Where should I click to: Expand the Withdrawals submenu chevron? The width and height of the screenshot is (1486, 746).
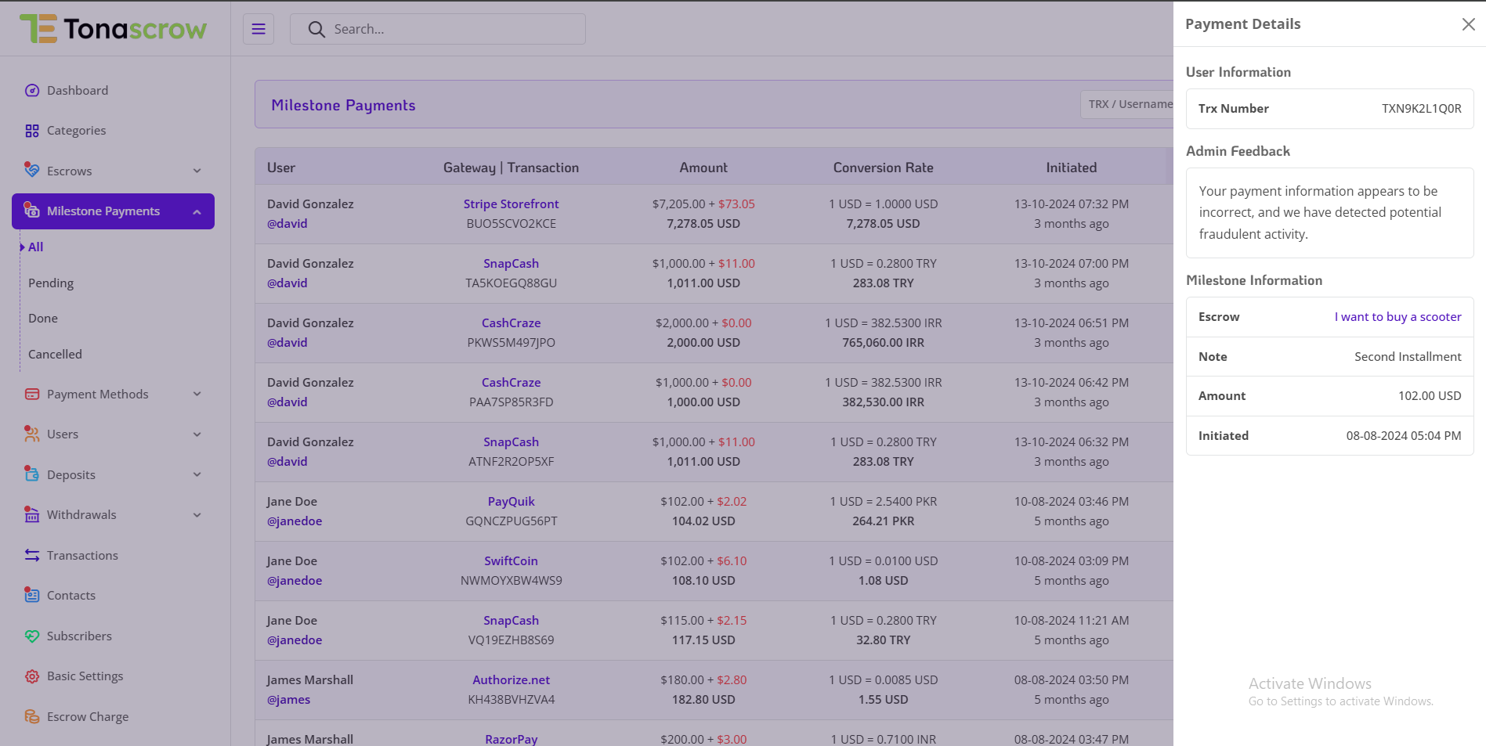pyautogui.click(x=197, y=515)
